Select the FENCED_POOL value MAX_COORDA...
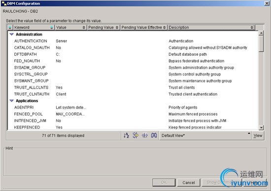Viewport: 271px width, 191px height. coord(70,114)
